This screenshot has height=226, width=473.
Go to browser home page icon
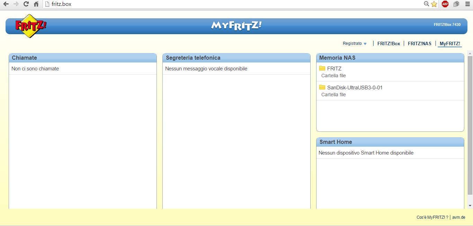36,4
